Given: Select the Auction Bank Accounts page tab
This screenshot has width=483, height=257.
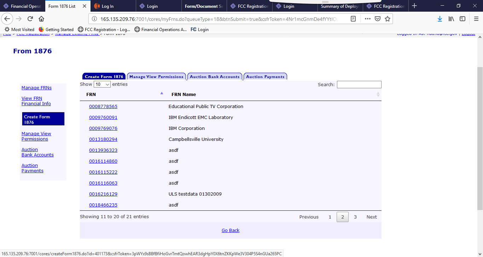Looking at the screenshot, I should (215, 77).
